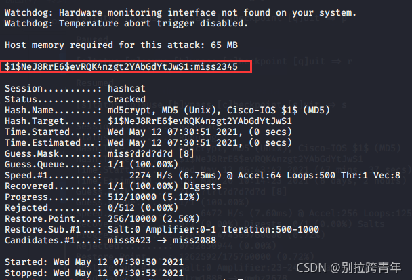Select the Guess.Mask line miss?d?d?d?d [8]
The image size is (412, 280).
point(100,153)
